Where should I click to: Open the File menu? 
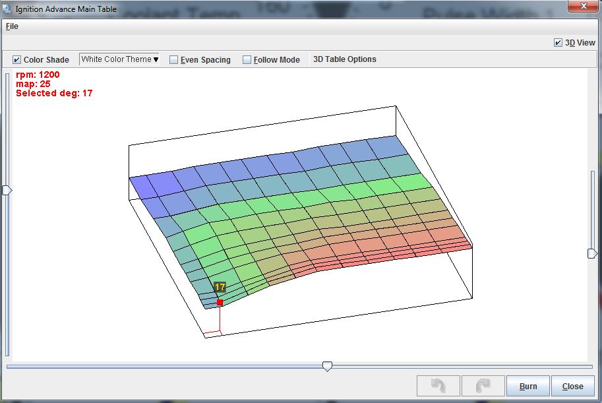click(x=12, y=26)
